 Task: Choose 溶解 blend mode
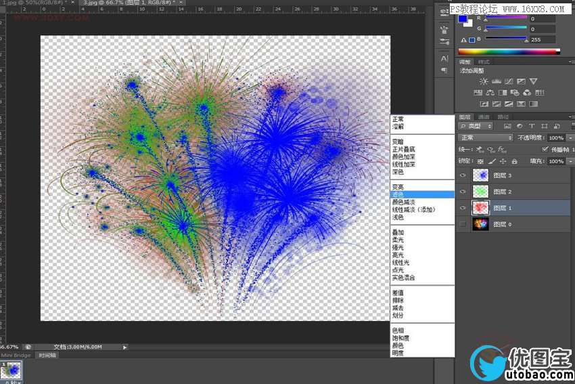422,127
